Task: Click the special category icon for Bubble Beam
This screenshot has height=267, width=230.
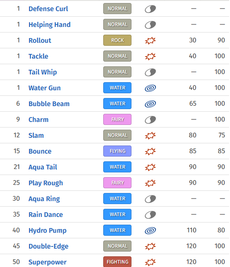Action: coord(150,104)
